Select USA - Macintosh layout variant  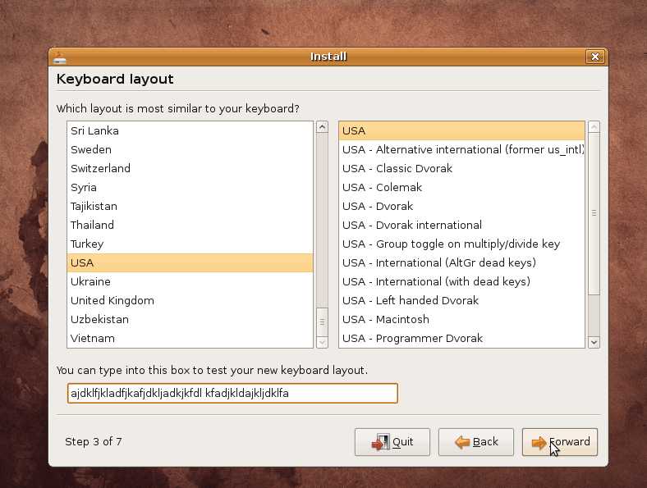coord(386,319)
